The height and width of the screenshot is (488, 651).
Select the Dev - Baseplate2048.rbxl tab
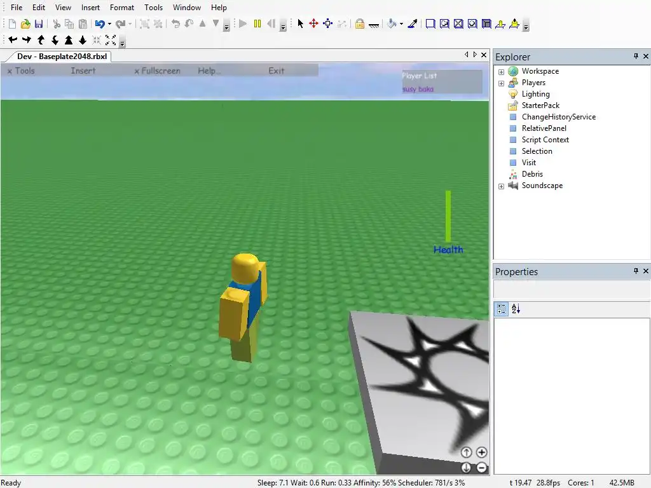point(62,57)
